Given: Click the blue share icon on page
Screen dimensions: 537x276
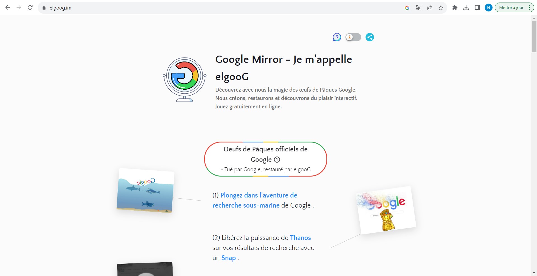Looking at the screenshot, I should coord(370,37).
